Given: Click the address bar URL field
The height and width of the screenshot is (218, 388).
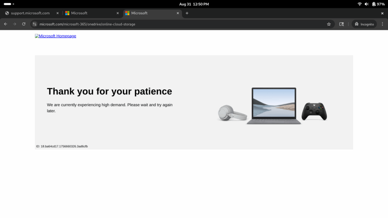Looking at the screenshot, I should [x=183, y=24].
